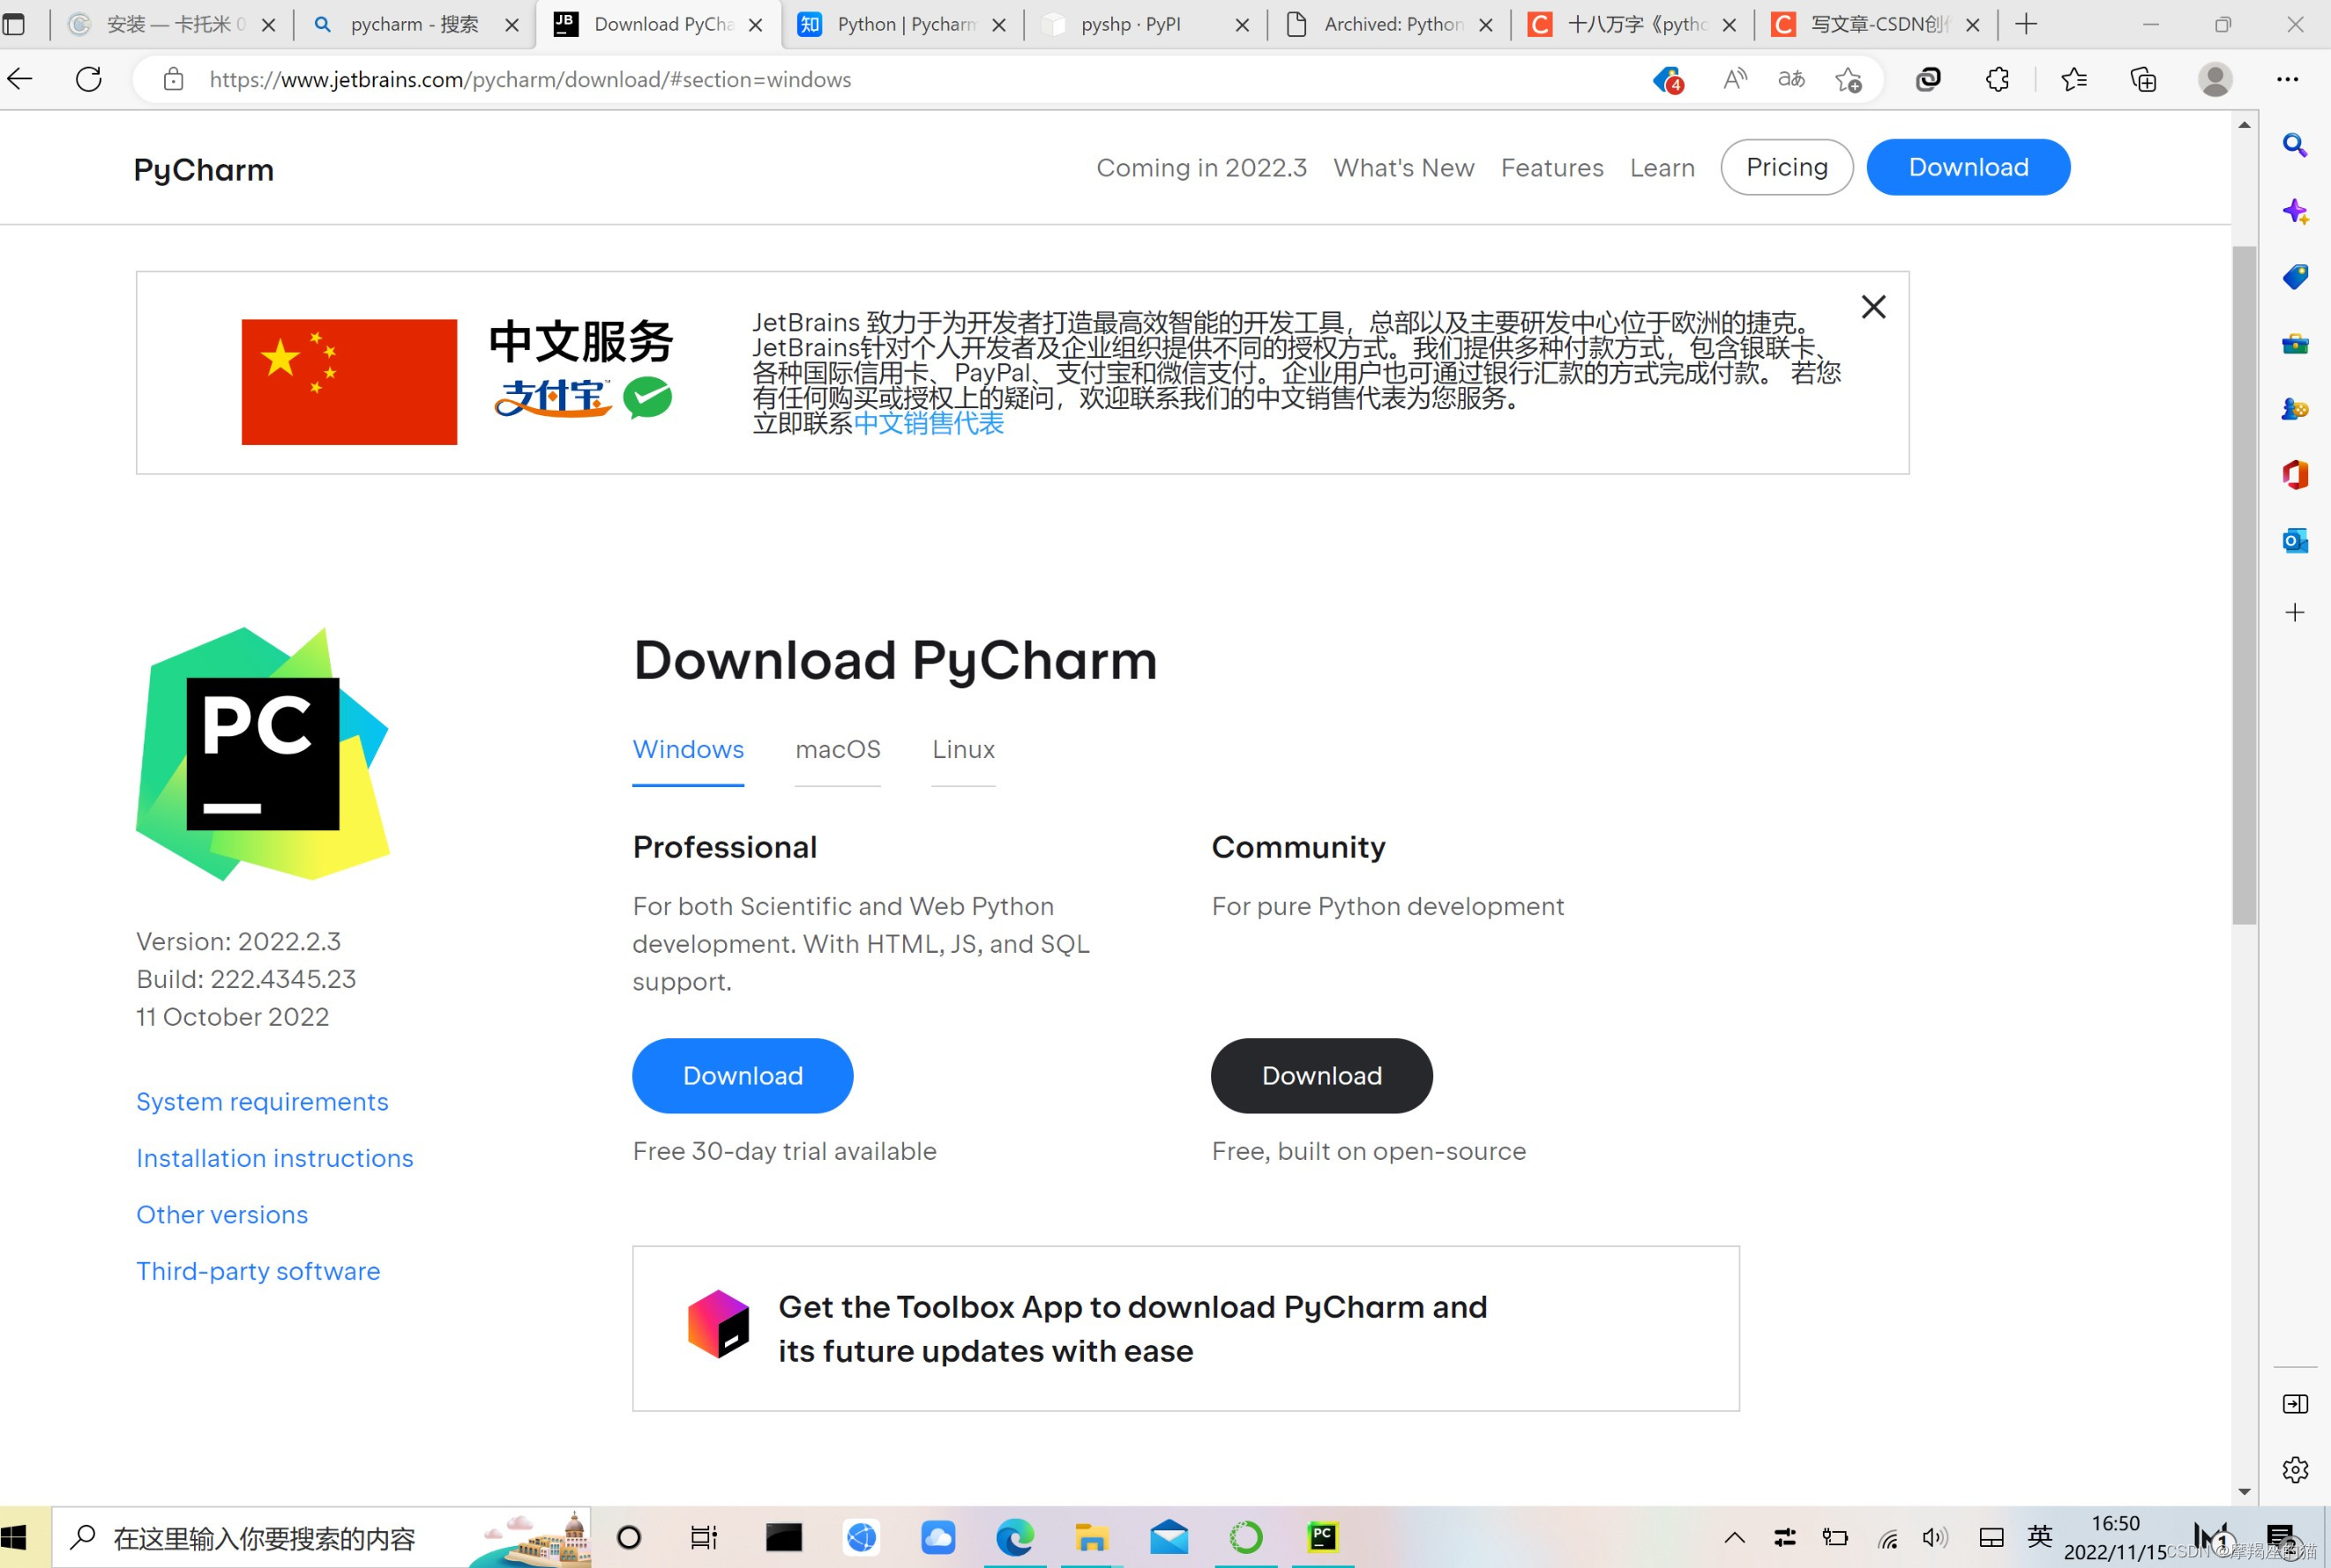The width and height of the screenshot is (2331, 1568).
Task: Open the sidebar settings gear icon
Action: (2295, 1469)
